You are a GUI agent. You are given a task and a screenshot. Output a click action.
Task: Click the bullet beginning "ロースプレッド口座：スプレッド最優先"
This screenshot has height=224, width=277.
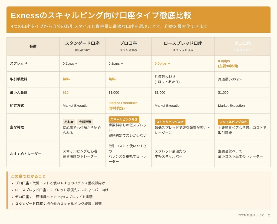tap(62, 190)
